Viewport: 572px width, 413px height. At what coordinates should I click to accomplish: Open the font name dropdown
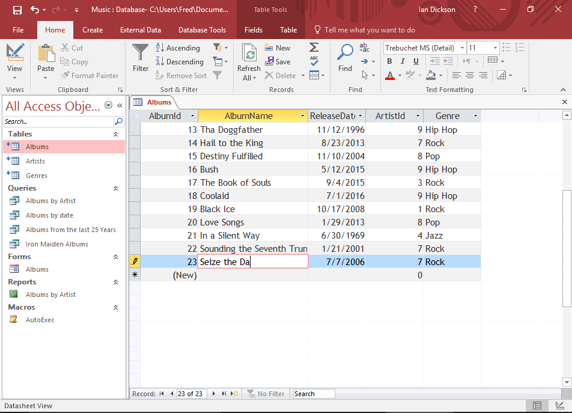pos(463,47)
